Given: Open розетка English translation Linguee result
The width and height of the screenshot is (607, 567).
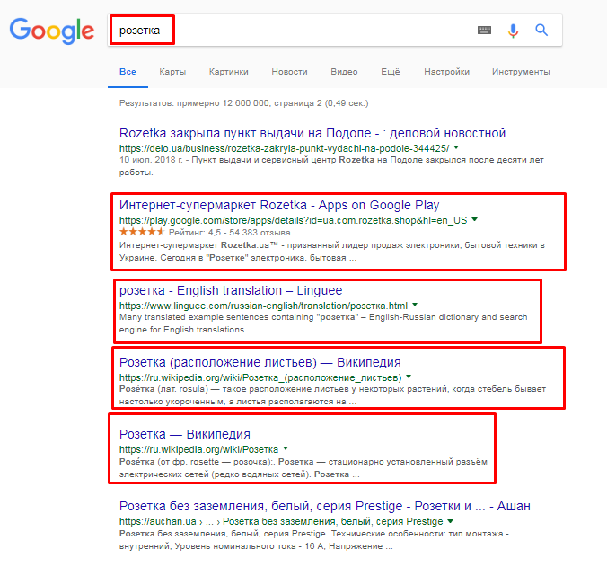Looking at the screenshot, I should point(231,290).
